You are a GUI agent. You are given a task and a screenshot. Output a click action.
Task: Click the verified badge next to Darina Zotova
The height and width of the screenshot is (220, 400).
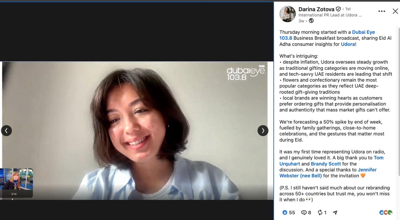(x=338, y=9)
